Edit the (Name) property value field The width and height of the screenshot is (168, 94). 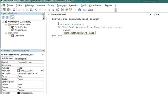[x=30, y=62]
